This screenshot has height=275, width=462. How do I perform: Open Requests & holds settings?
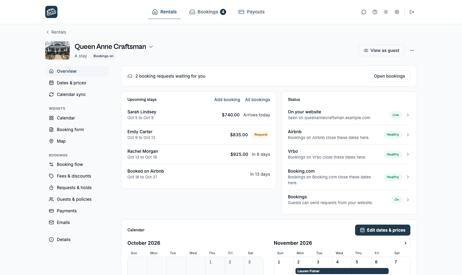[x=77, y=188]
